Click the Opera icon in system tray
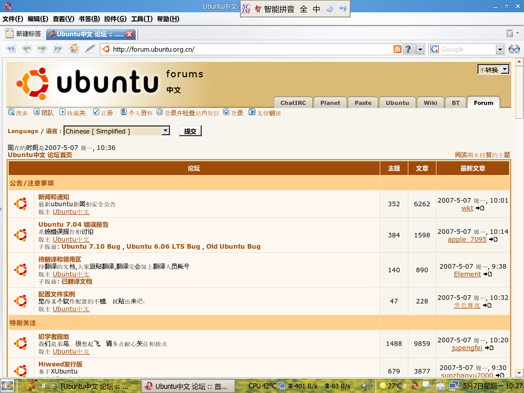 tap(414, 386)
